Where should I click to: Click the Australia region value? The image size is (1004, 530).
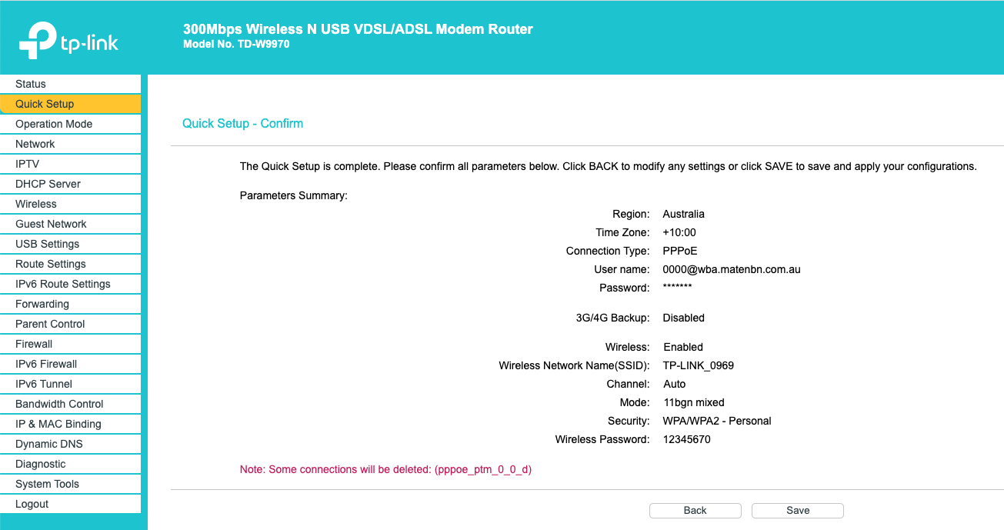[x=684, y=214]
